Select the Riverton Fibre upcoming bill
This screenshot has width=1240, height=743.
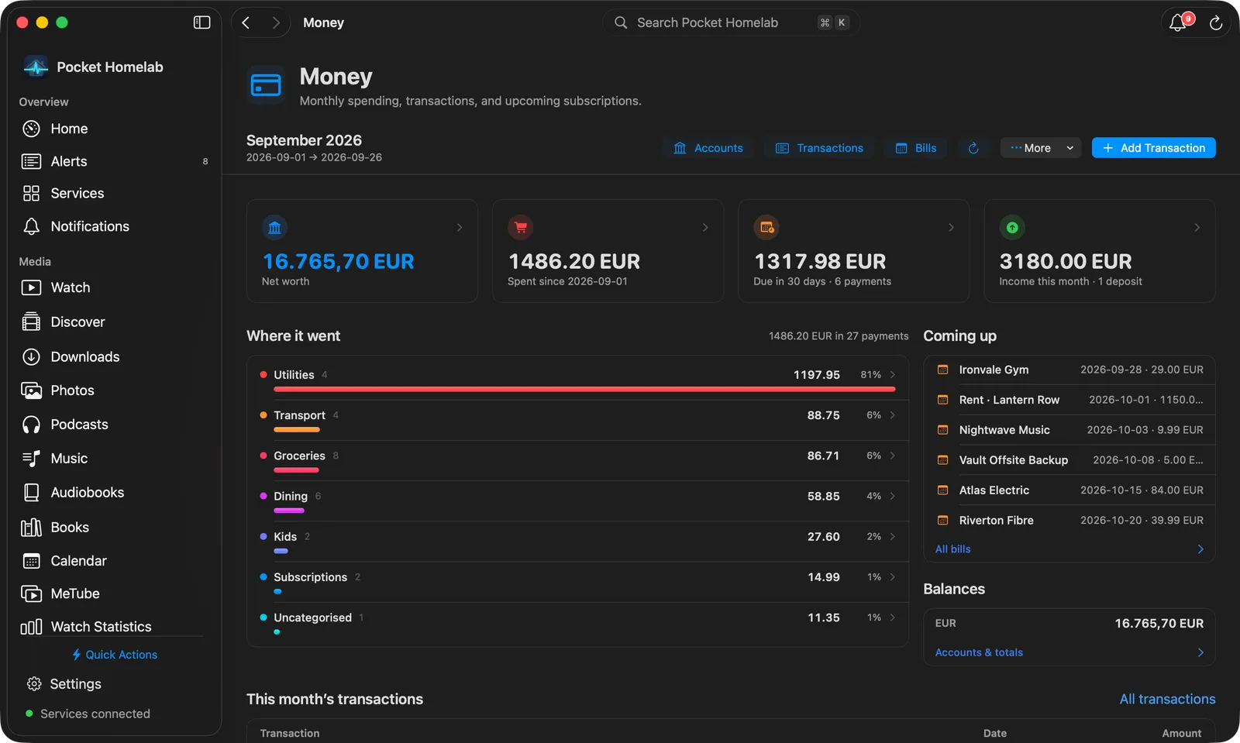point(1069,521)
